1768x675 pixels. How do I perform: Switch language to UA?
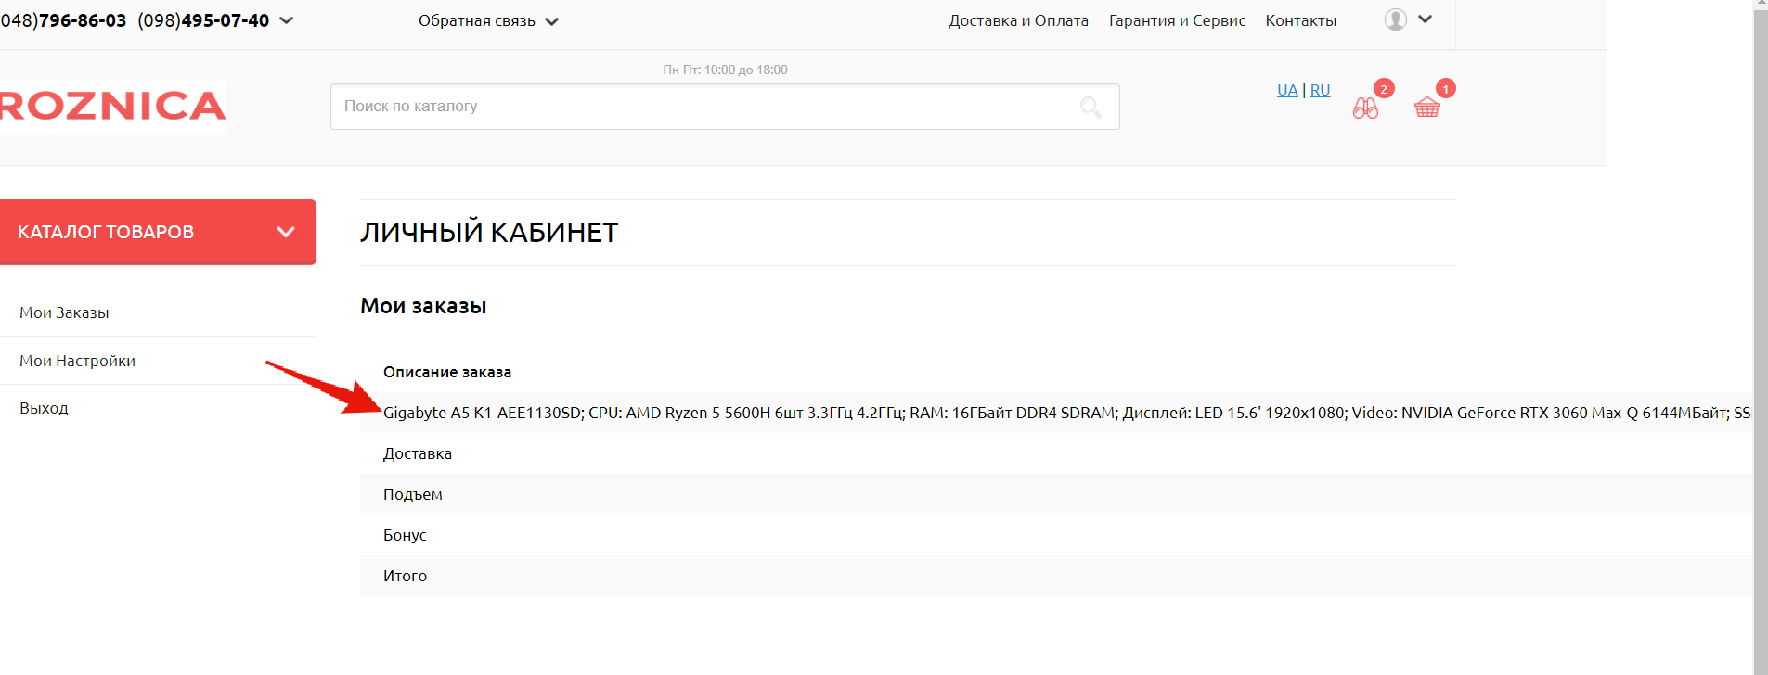[x=1287, y=90]
